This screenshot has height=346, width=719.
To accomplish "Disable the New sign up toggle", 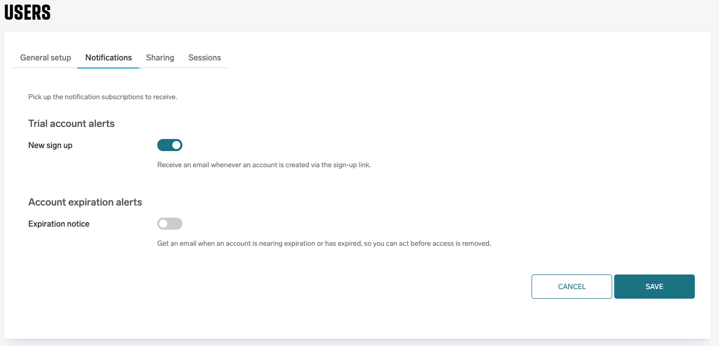I will (x=169, y=146).
